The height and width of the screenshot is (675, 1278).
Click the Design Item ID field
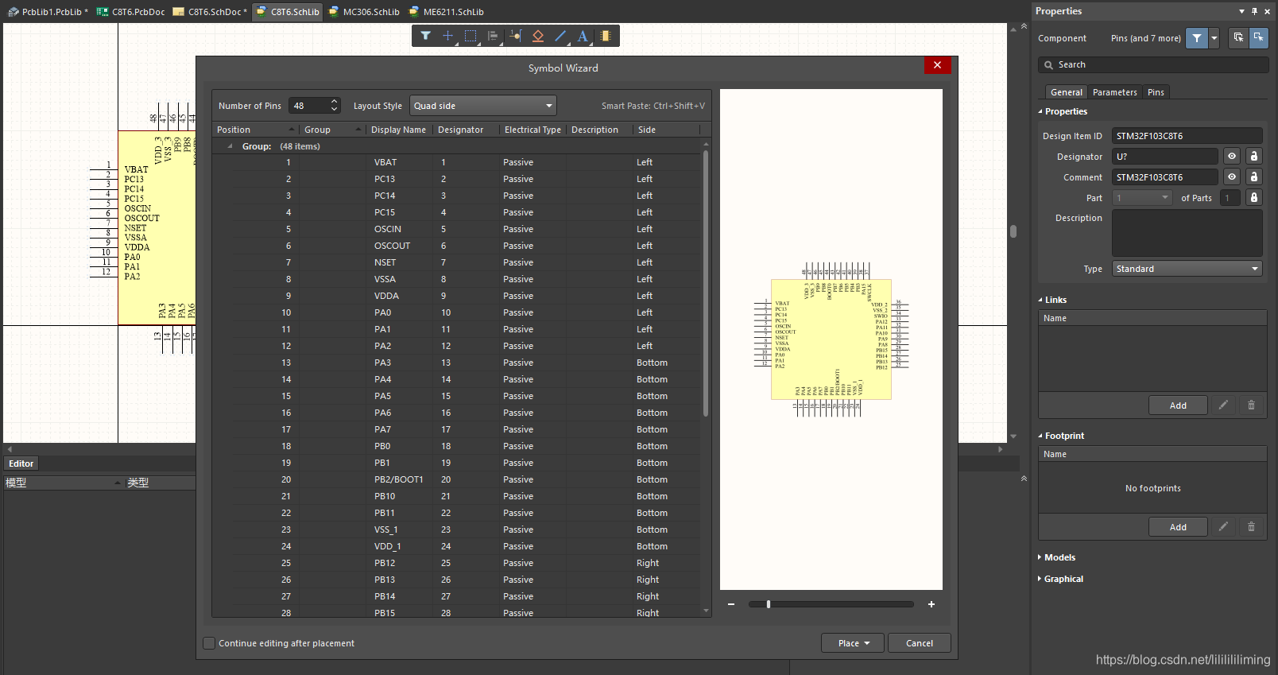(x=1186, y=136)
